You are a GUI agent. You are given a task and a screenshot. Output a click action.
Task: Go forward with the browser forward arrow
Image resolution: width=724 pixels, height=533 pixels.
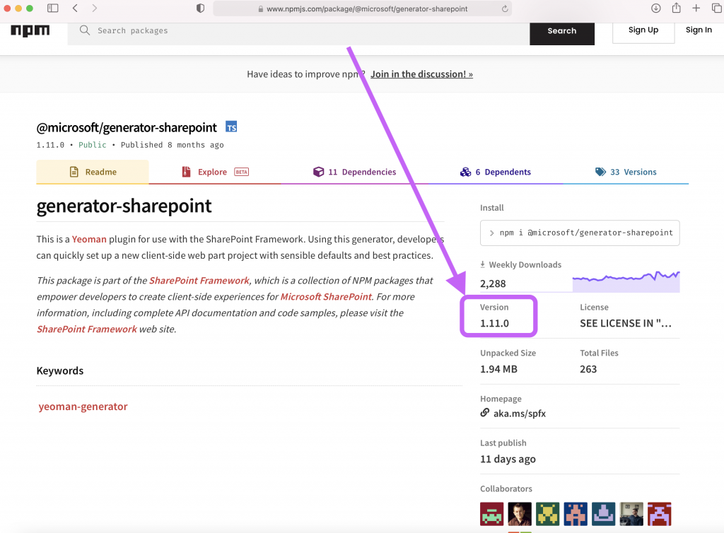pos(94,8)
